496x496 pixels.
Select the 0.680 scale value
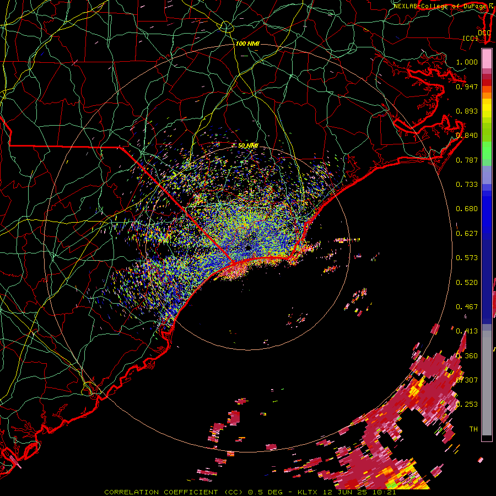tap(467, 209)
